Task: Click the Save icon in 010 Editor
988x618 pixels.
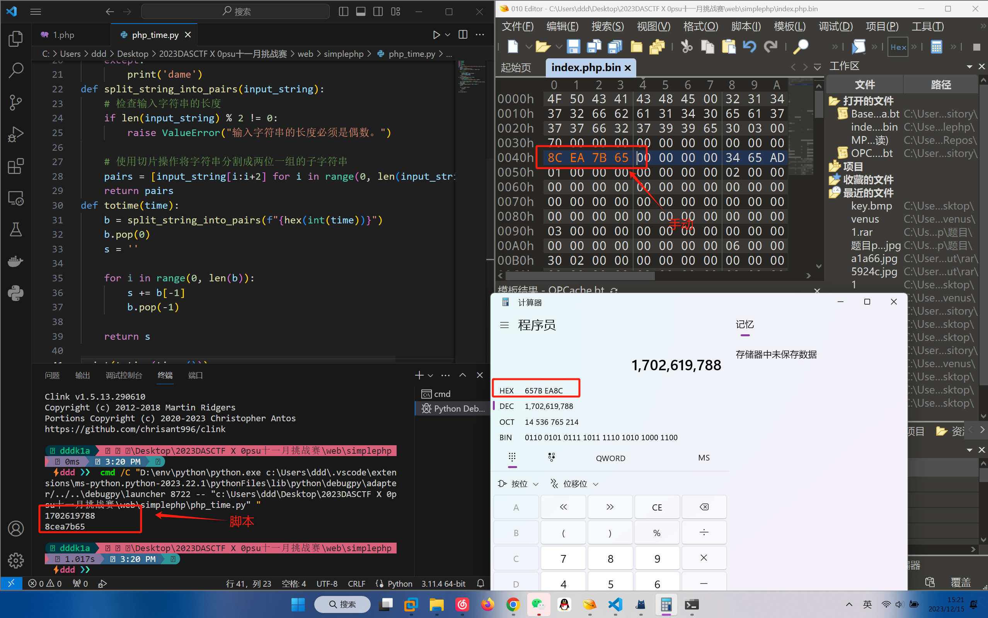Action: [x=573, y=47]
